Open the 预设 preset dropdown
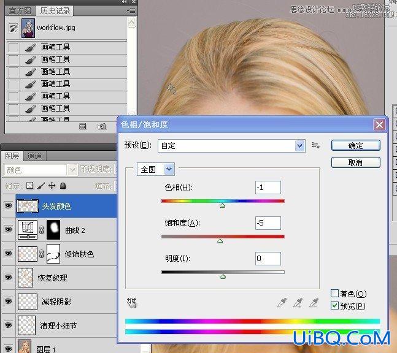This screenshot has height=353, width=397. 300,146
